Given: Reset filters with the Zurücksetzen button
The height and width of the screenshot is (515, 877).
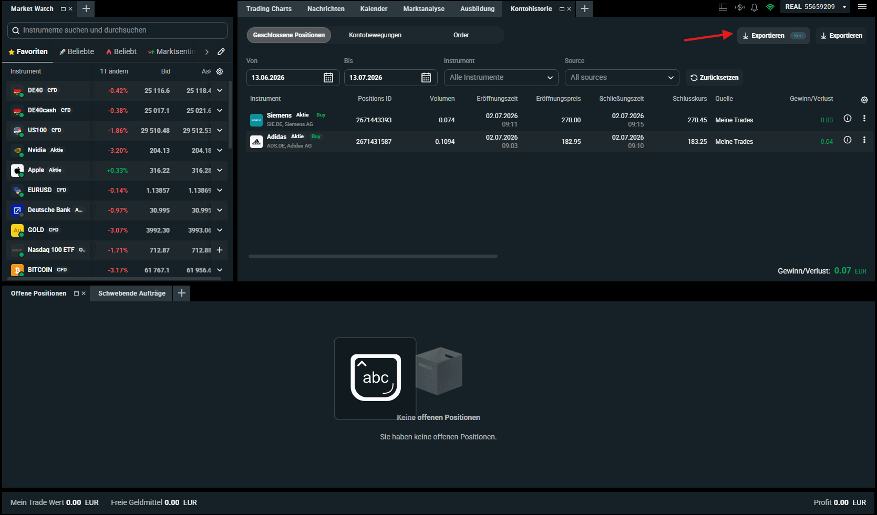Looking at the screenshot, I should [x=714, y=78].
